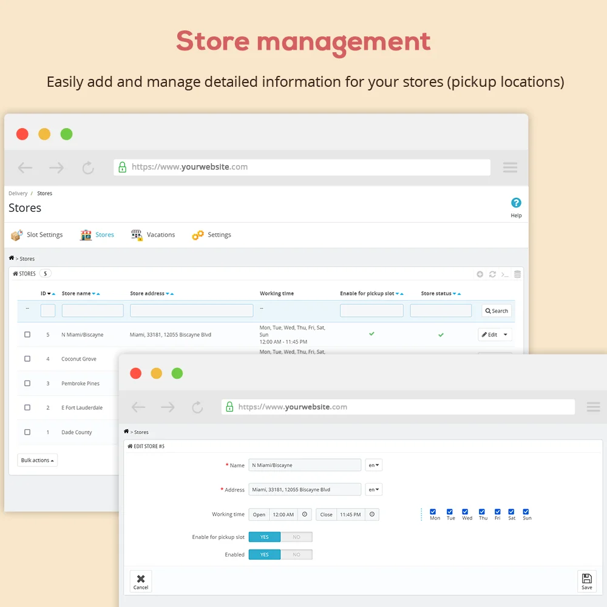Click the Slot Settings package icon
The image size is (607, 607).
click(x=16, y=235)
